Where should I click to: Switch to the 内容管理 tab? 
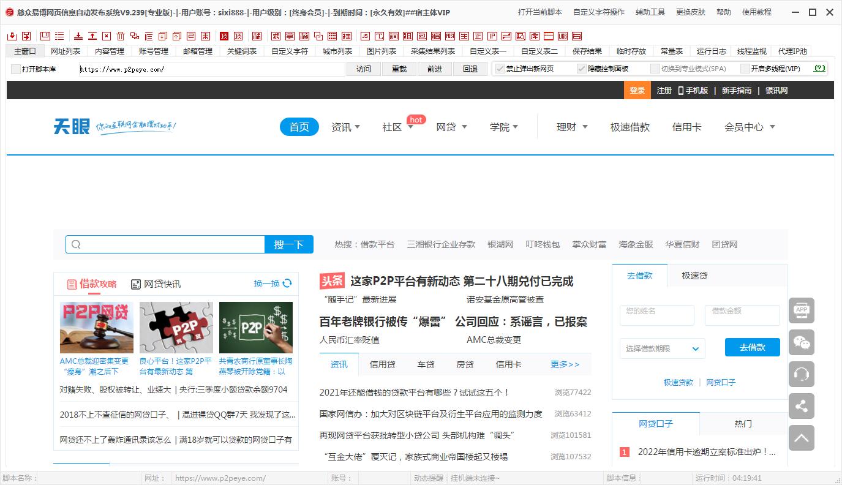pos(110,51)
